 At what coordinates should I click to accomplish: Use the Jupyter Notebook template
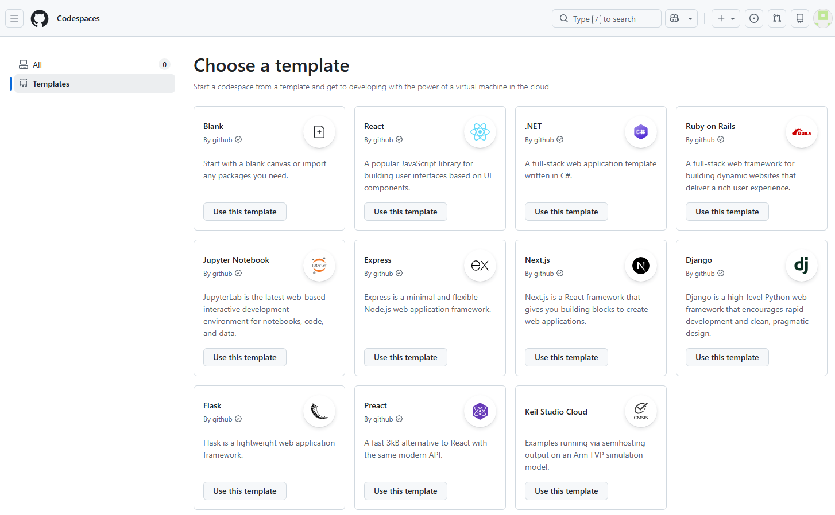[x=245, y=357]
